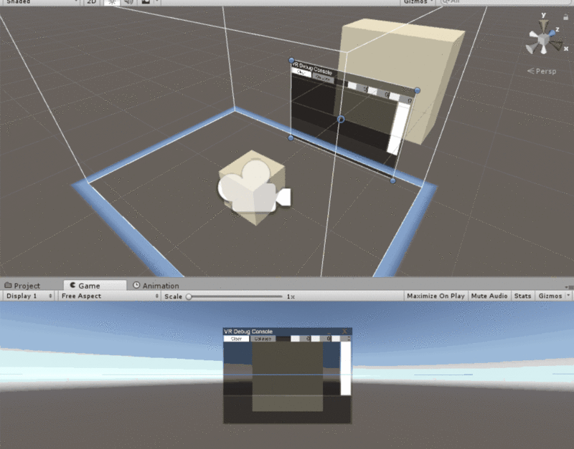The width and height of the screenshot is (574, 449).
Task: Open the Display 1 dropdown
Action: point(29,296)
